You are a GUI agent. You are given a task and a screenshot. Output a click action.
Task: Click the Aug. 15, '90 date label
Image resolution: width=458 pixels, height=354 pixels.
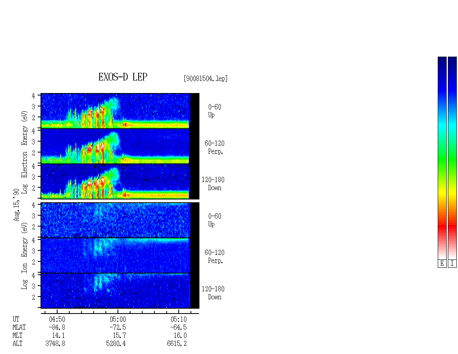pyautogui.click(x=16, y=205)
